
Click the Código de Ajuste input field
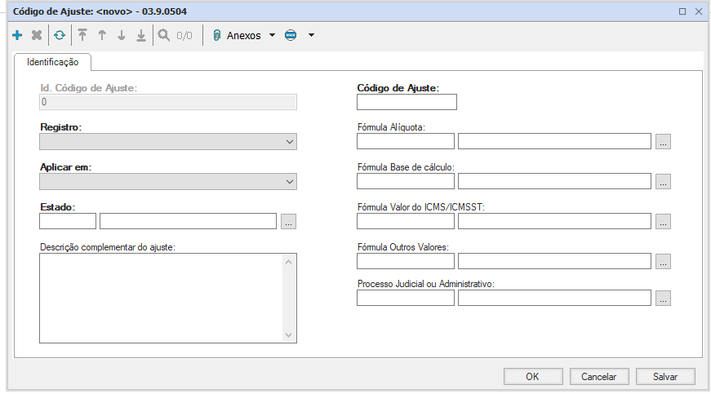407,102
